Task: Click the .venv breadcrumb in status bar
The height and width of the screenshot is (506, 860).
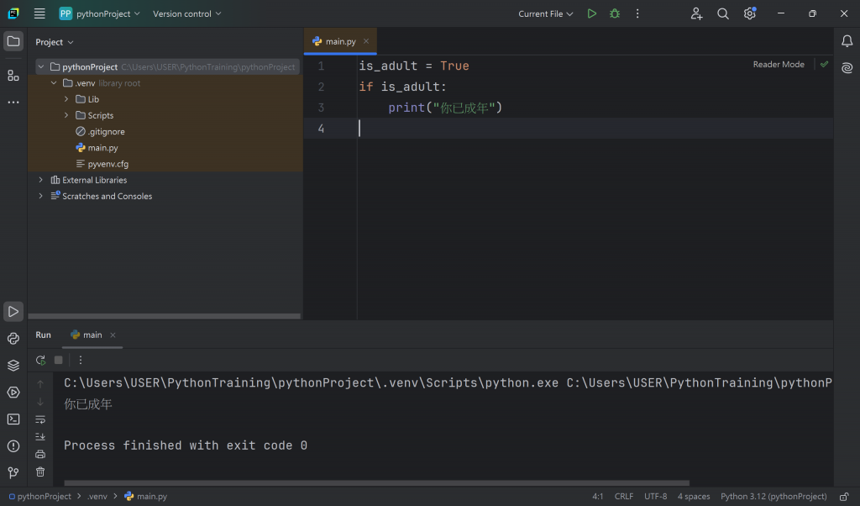Action: click(97, 497)
